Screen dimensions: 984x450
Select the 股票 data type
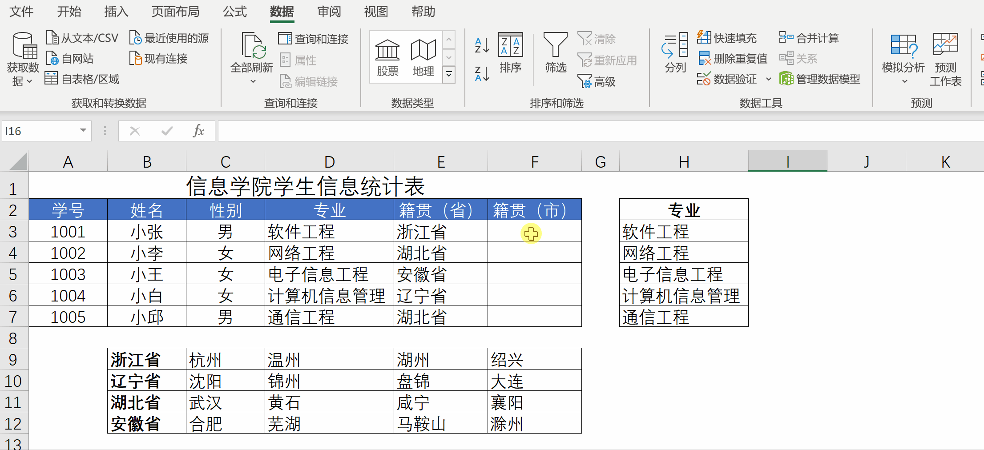click(387, 58)
